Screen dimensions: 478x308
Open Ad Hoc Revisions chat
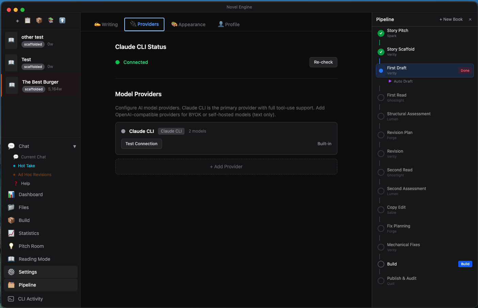pos(35,175)
